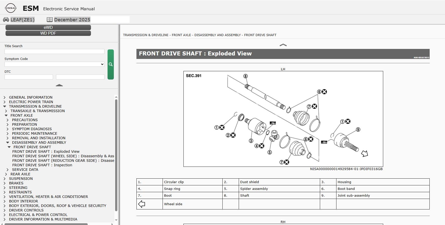Select STEERING tree item
Screen dimensions: 445x225
point(18,188)
